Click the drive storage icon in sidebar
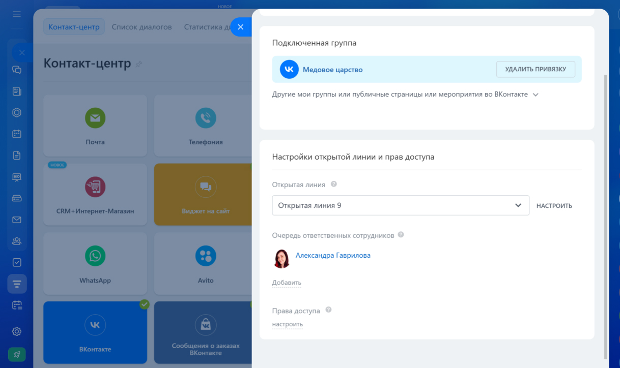620x368 pixels. (17, 198)
